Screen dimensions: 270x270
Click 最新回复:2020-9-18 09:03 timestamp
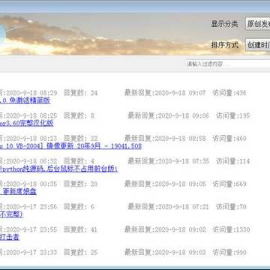[165, 252]
